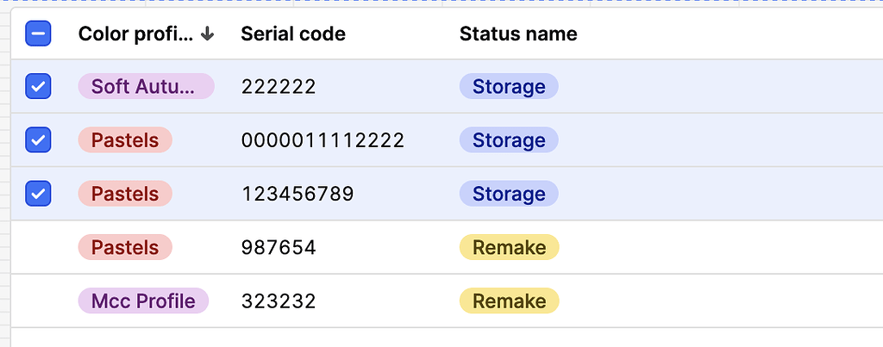
Task: Select the serial code cell 323232
Action: (279, 301)
